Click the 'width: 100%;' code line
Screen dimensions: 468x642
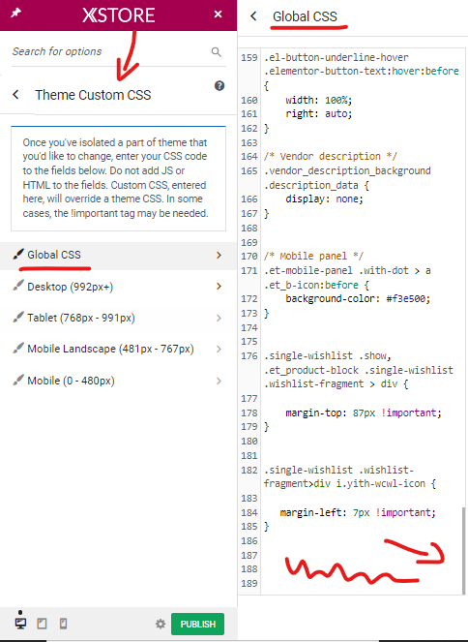pyautogui.click(x=319, y=100)
